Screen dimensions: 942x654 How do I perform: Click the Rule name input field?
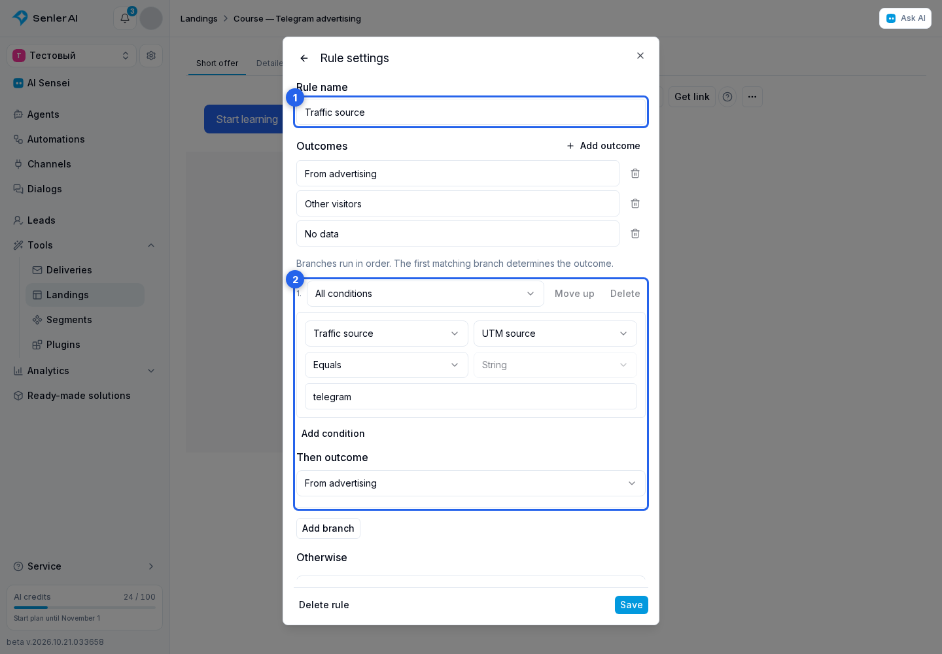click(471, 112)
